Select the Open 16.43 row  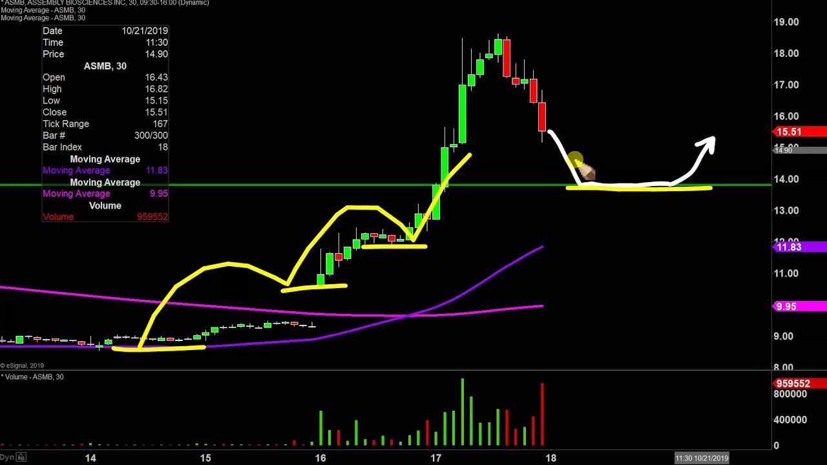pyautogui.click(x=105, y=77)
